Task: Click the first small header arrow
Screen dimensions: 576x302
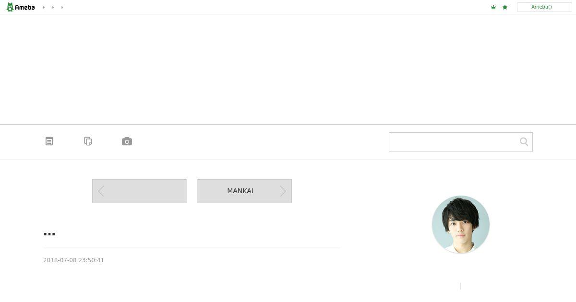Action: pyautogui.click(x=44, y=7)
